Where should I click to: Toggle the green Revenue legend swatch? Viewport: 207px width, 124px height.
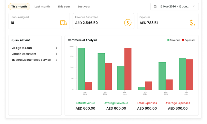(168, 40)
